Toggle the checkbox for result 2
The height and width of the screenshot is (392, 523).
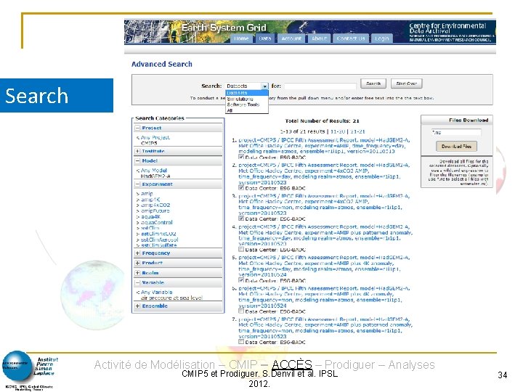click(241, 188)
